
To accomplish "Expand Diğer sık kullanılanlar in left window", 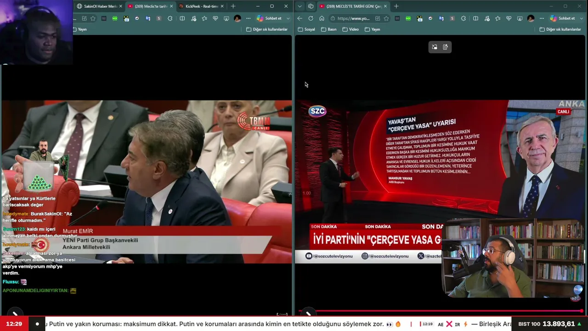I will [x=267, y=29].
